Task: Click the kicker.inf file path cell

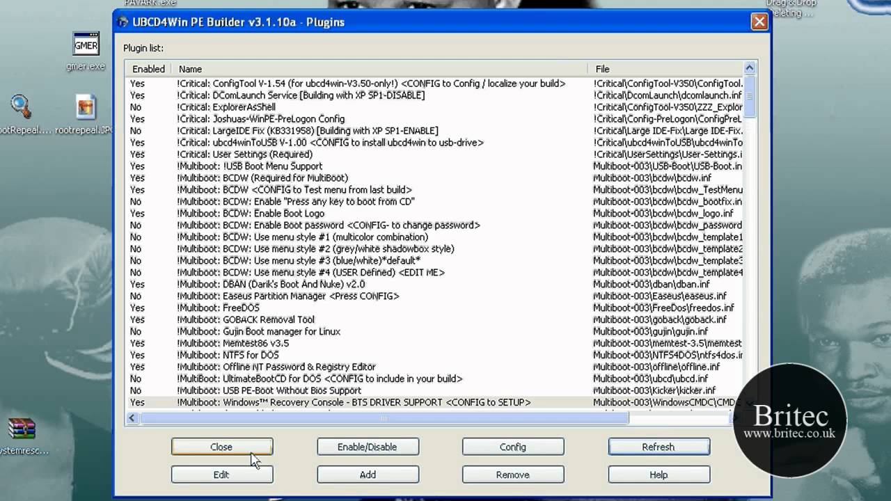Action: click(654, 391)
